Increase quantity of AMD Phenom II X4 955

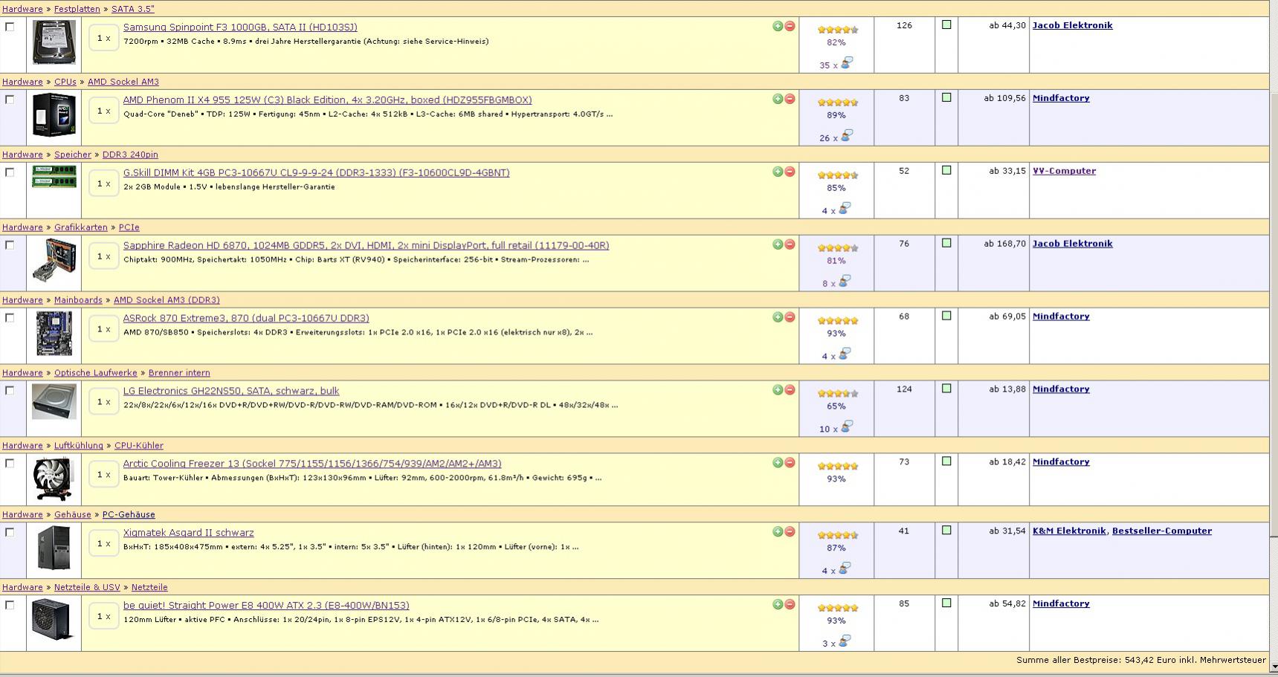point(778,99)
